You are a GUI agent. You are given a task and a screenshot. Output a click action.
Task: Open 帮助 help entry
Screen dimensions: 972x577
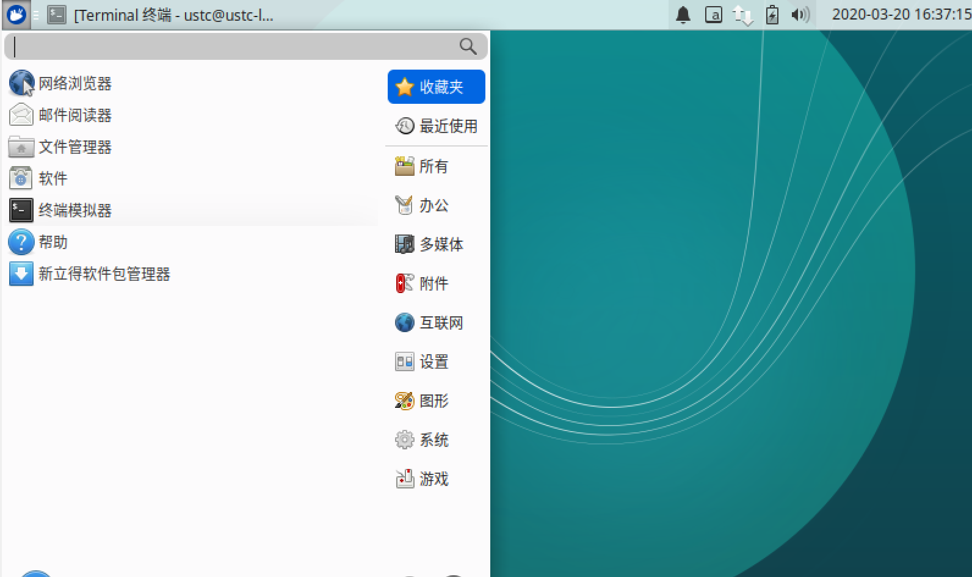(53, 242)
